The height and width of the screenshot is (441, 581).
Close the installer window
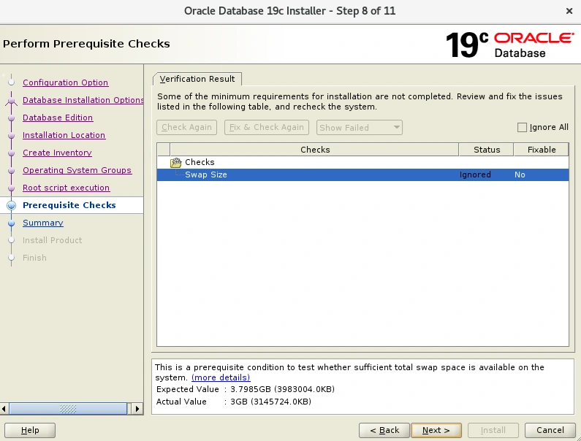click(x=569, y=11)
